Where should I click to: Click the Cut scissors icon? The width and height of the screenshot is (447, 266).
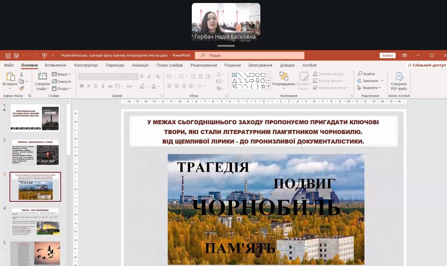[21, 75]
